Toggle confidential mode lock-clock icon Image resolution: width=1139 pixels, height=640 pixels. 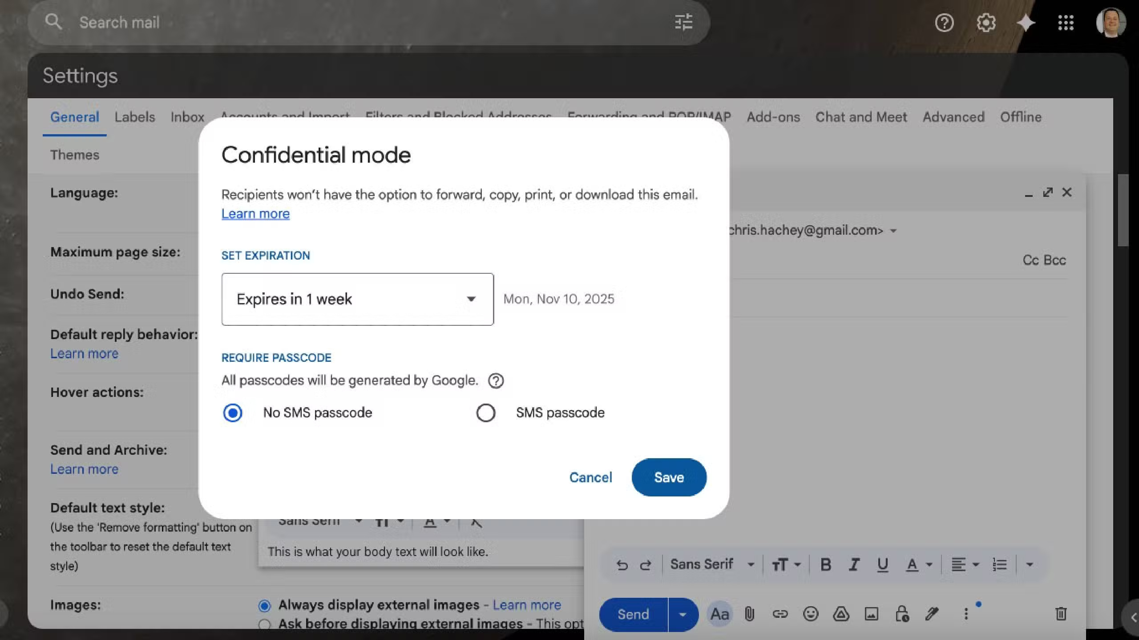[x=902, y=614]
